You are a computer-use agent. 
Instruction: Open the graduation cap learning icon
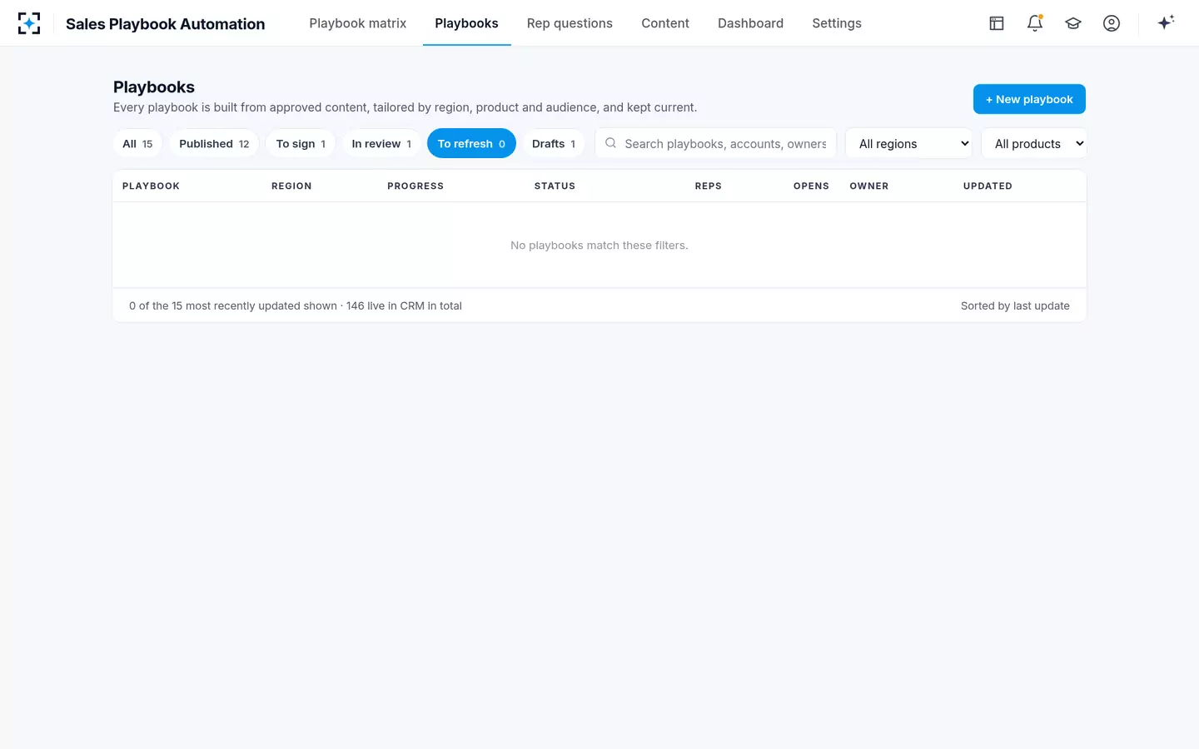point(1073,23)
